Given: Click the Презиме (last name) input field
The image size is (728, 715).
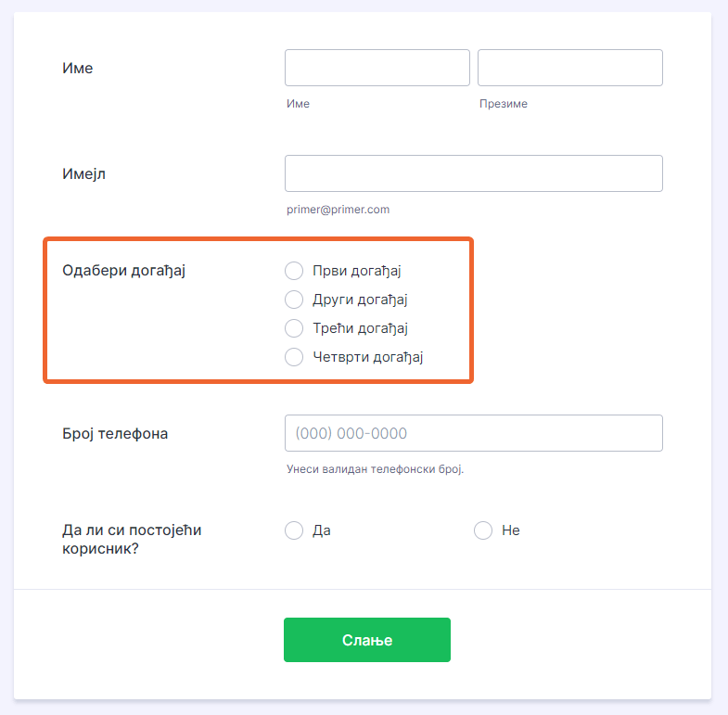Looking at the screenshot, I should (569, 68).
